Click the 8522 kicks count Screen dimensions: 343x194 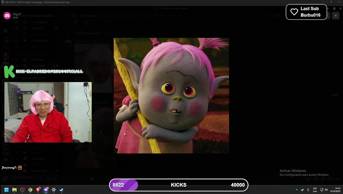tap(118, 185)
